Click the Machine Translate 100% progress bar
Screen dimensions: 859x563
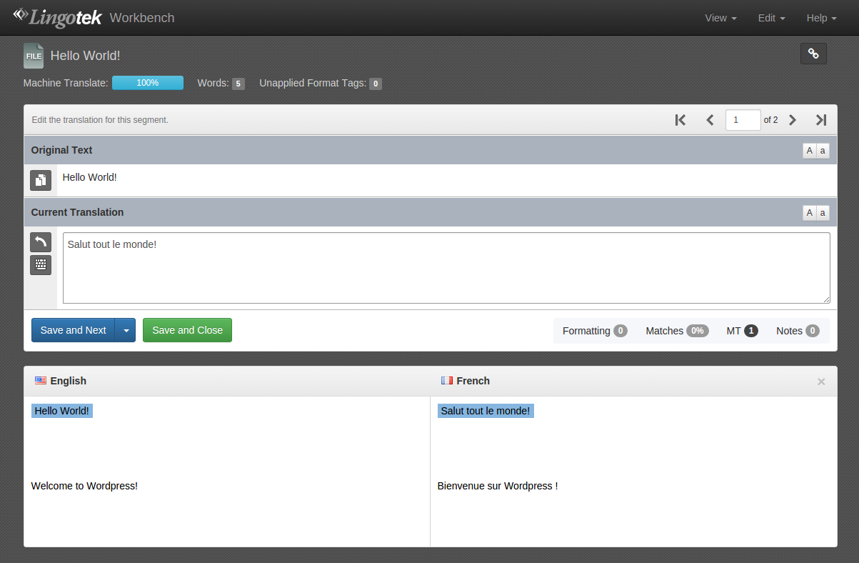pyautogui.click(x=148, y=83)
